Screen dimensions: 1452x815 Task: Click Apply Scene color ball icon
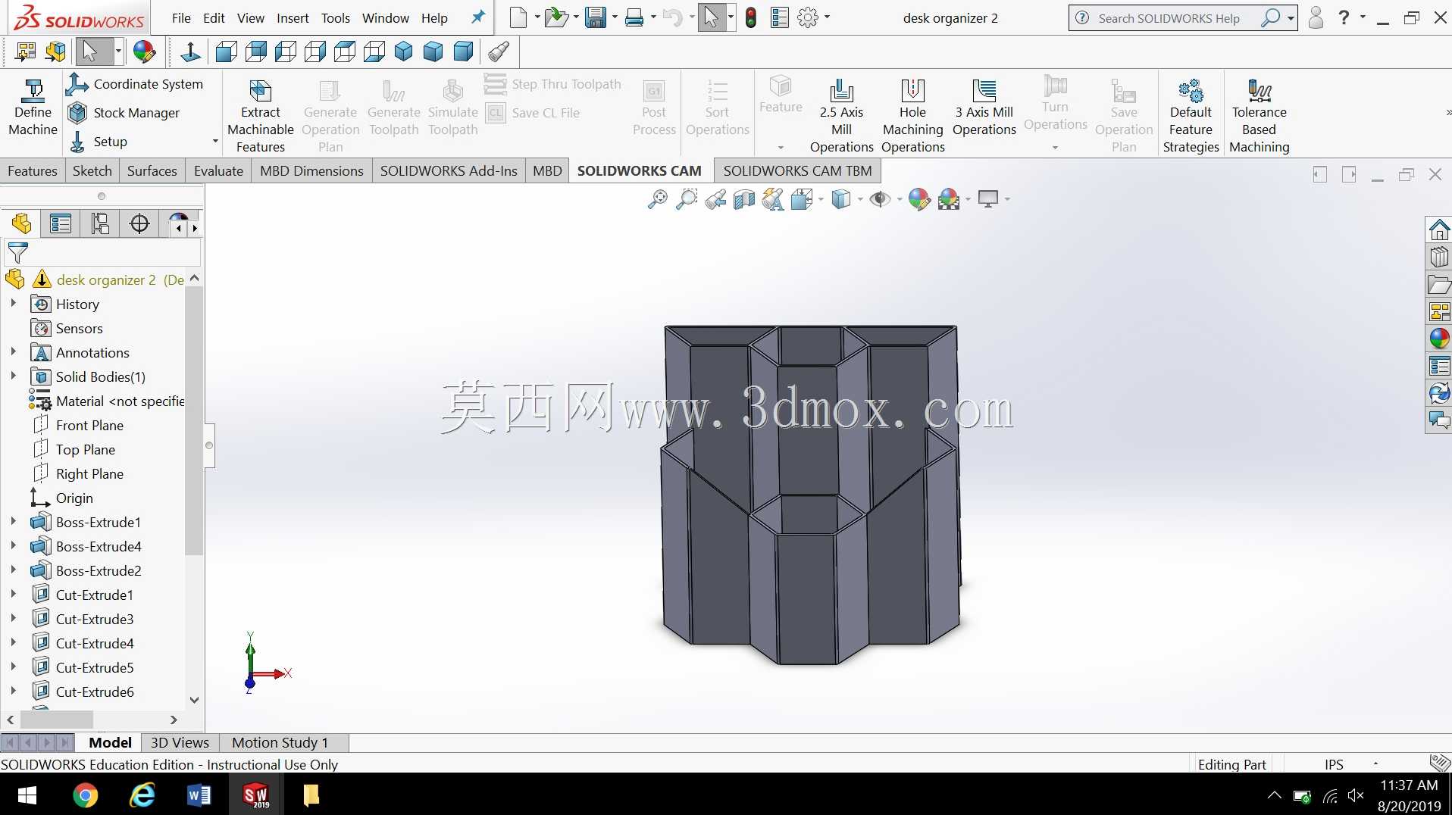tap(949, 199)
